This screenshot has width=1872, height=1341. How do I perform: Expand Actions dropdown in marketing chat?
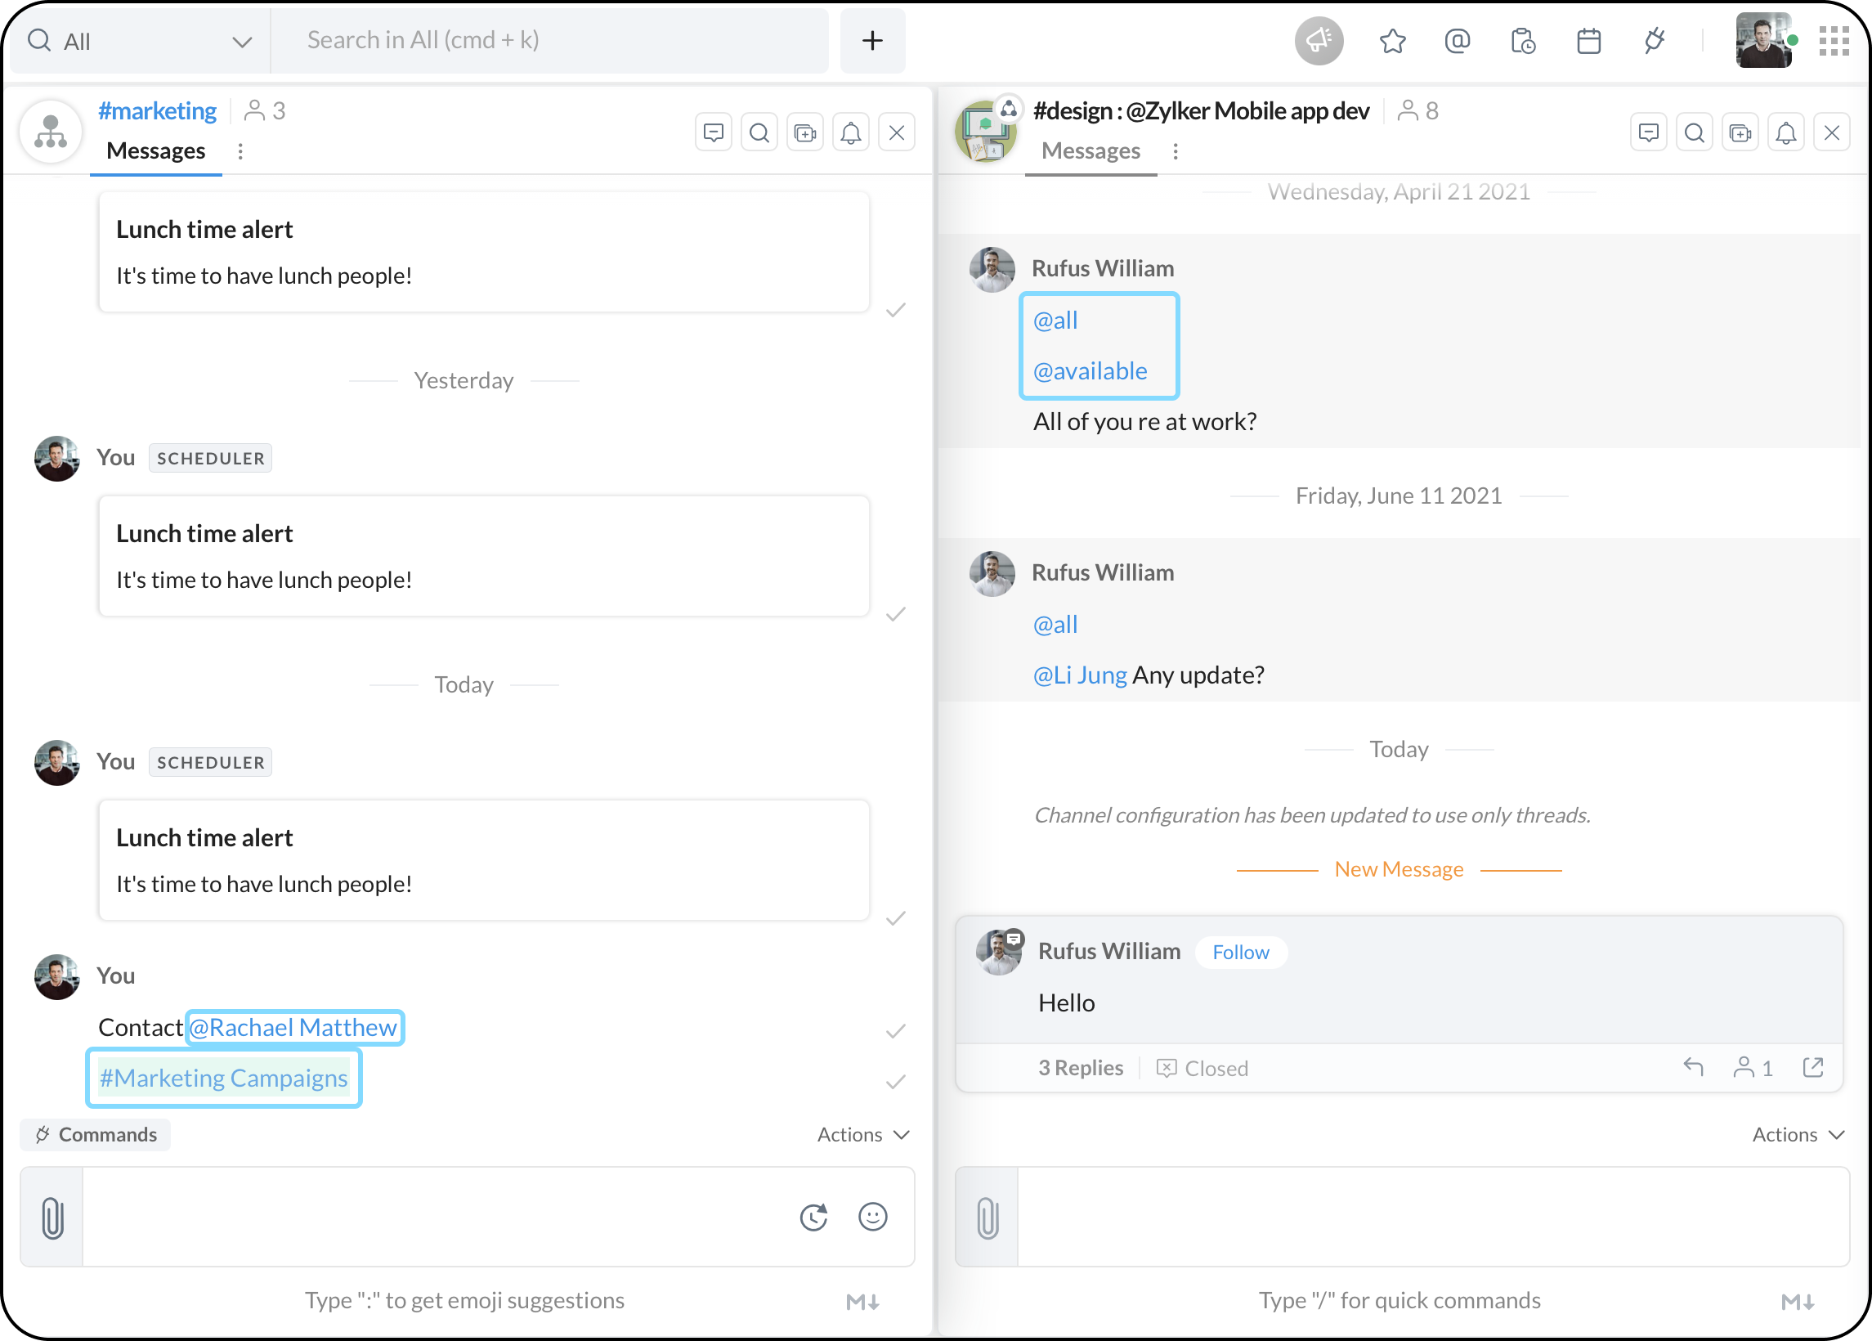862,1135
